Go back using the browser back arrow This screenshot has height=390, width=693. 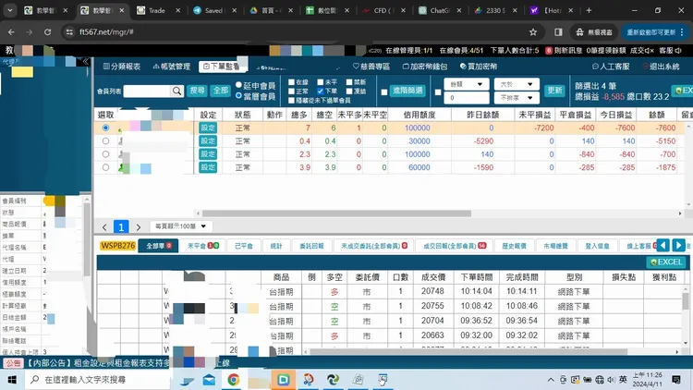(11, 31)
